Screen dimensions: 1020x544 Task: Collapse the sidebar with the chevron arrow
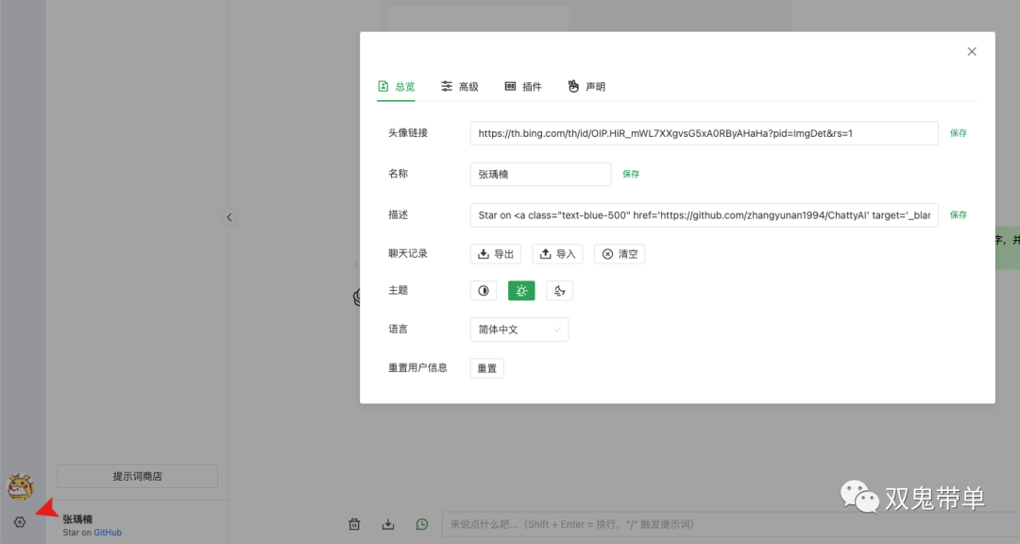pos(229,217)
